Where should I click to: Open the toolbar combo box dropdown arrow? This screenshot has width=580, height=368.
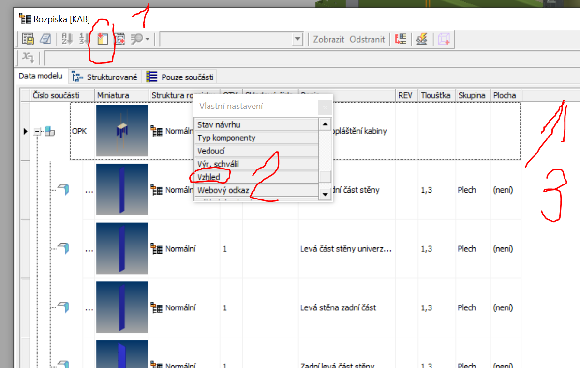[x=297, y=39]
